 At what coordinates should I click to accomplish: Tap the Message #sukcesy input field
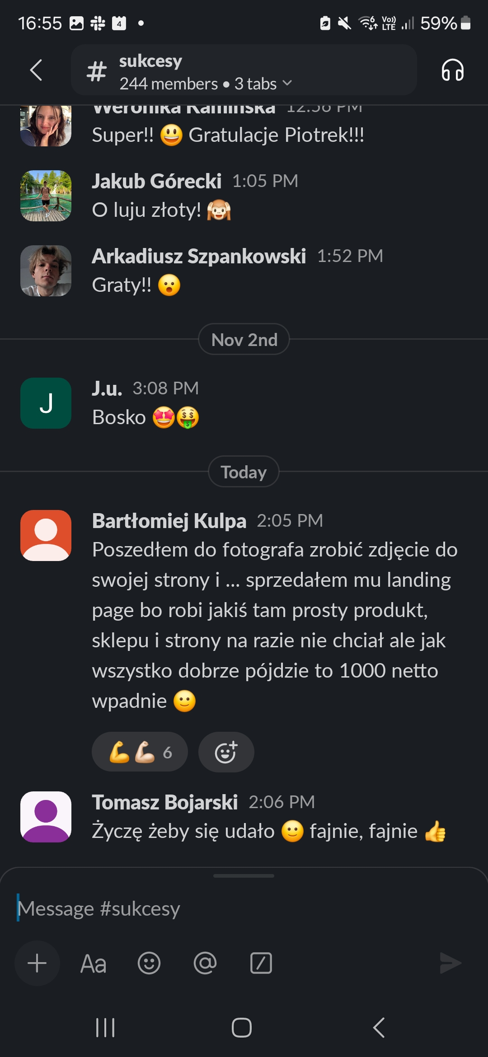click(244, 909)
